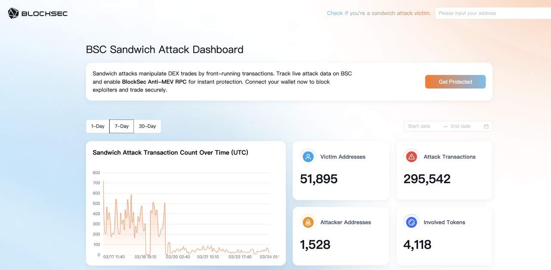Screen dimensions: 551x270
Task: Select the 7-Day time range tab
Action: click(121, 126)
